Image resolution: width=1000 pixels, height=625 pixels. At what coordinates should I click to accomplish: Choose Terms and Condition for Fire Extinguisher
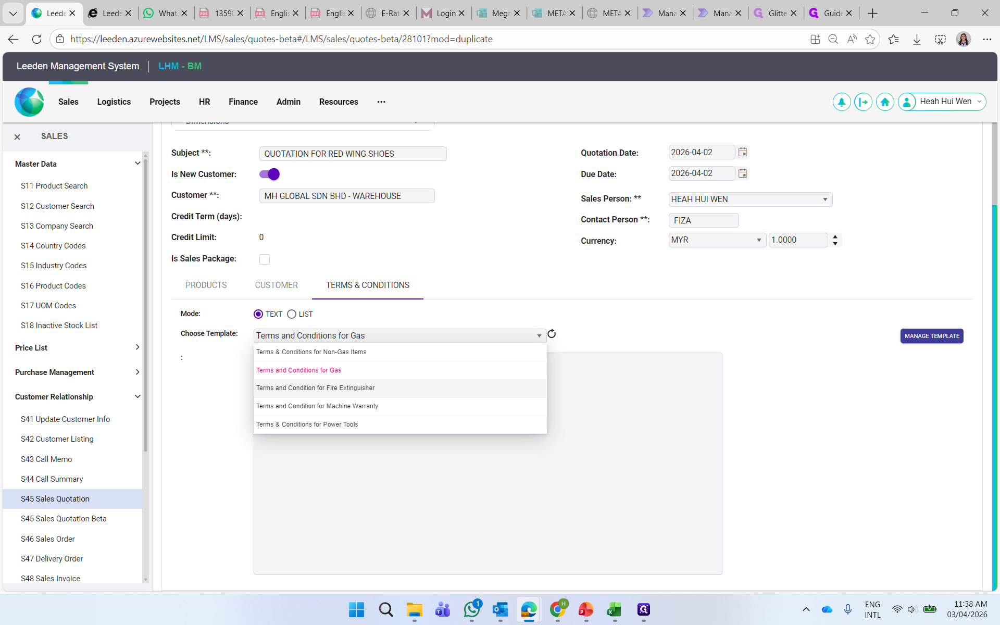click(400, 388)
